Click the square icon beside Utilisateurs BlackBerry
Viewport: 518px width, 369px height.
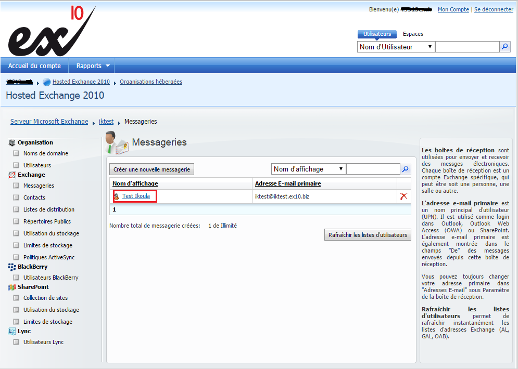(x=16, y=278)
